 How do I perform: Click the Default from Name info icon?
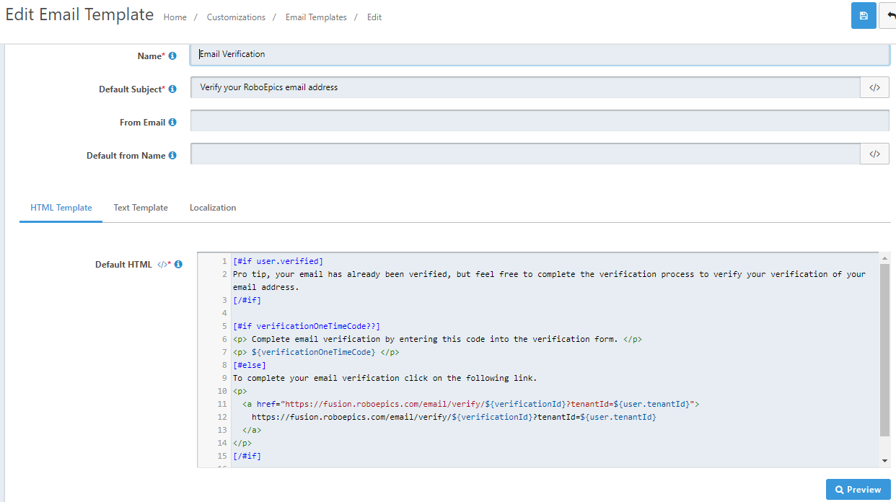click(172, 155)
